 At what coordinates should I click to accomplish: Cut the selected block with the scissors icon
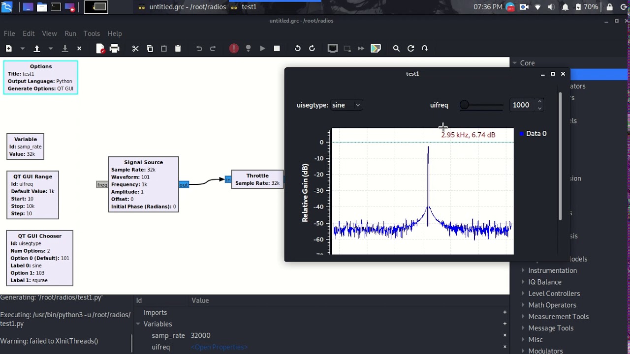pyautogui.click(x=135, y=48)
